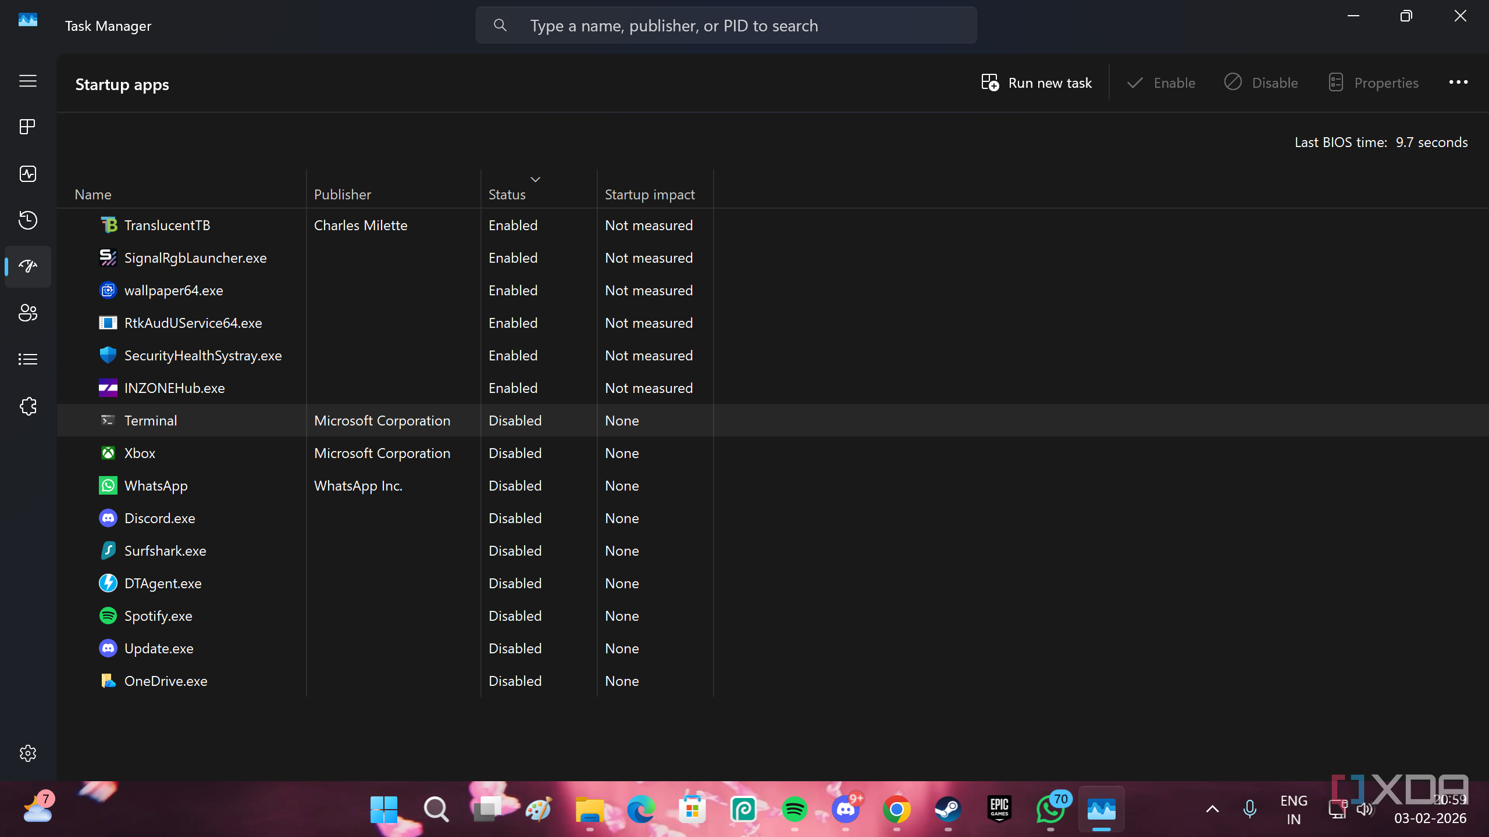The width and height of the screenshot is (1489, 837).
Task: Open Task Manager settings gear
Action: [x=28, y=753]
